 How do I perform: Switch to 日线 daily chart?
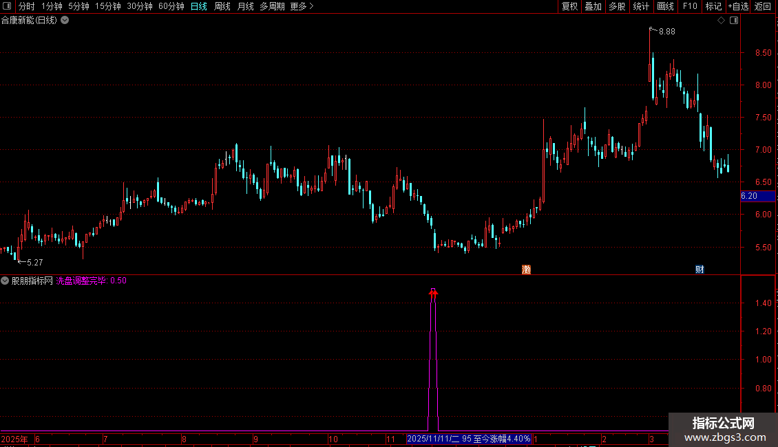[x=199, y=6]
